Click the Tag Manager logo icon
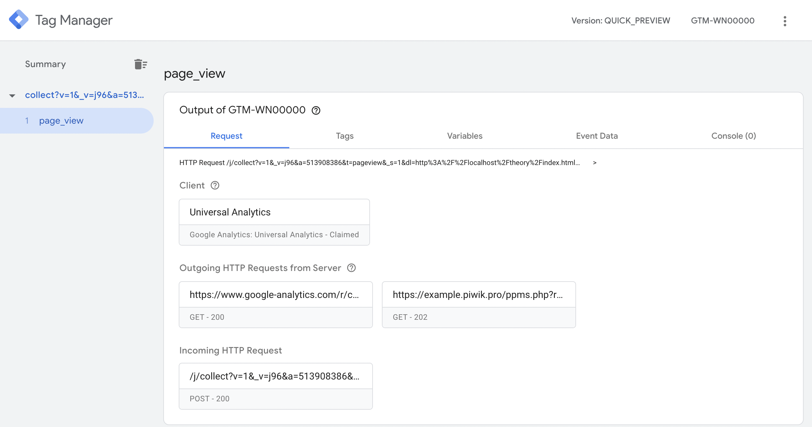The width and height of the screenshot is (812, 427). coord(19,20)
